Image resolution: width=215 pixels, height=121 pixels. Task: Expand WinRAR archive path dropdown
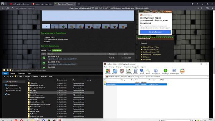click(x=208, y=77)
